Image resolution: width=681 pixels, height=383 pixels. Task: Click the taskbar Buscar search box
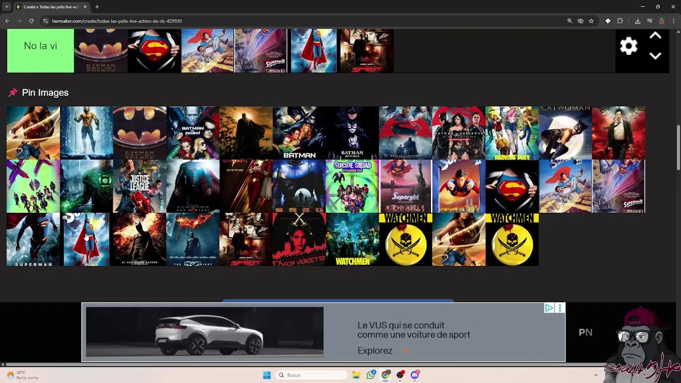(x=312, y=375)
